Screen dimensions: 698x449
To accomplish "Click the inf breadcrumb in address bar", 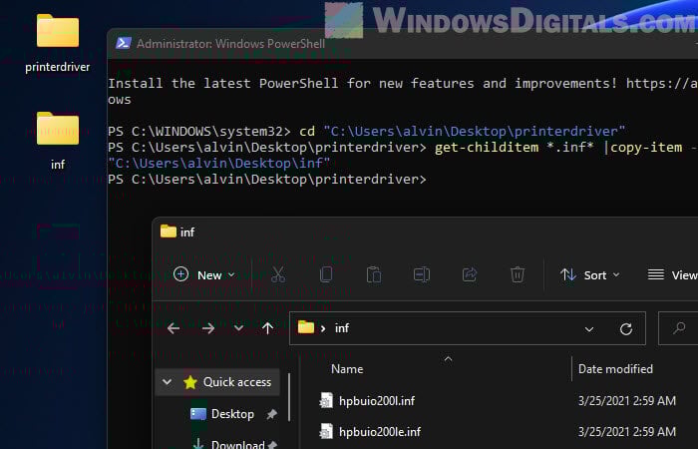I will (x=342, y=328).
